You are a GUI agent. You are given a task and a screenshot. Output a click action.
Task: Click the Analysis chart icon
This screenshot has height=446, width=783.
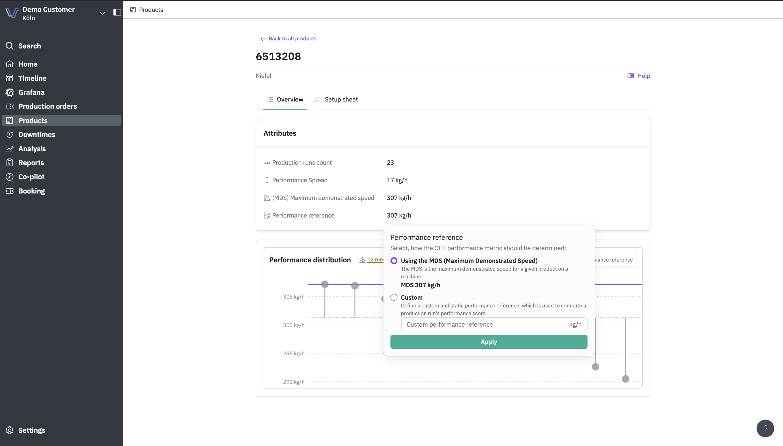(10, 149)
